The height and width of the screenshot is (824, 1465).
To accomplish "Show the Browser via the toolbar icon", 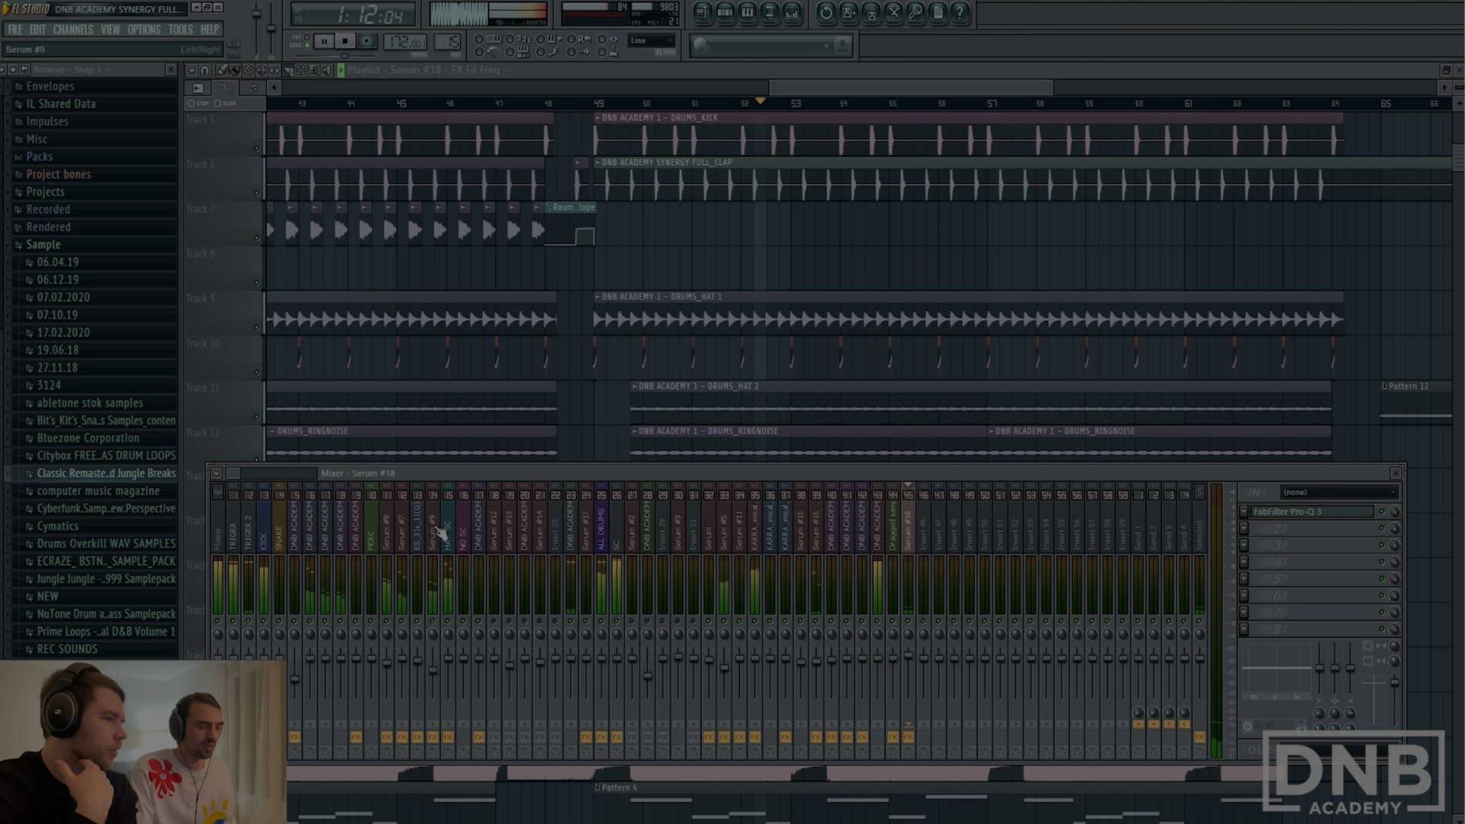I will [769, 12].
